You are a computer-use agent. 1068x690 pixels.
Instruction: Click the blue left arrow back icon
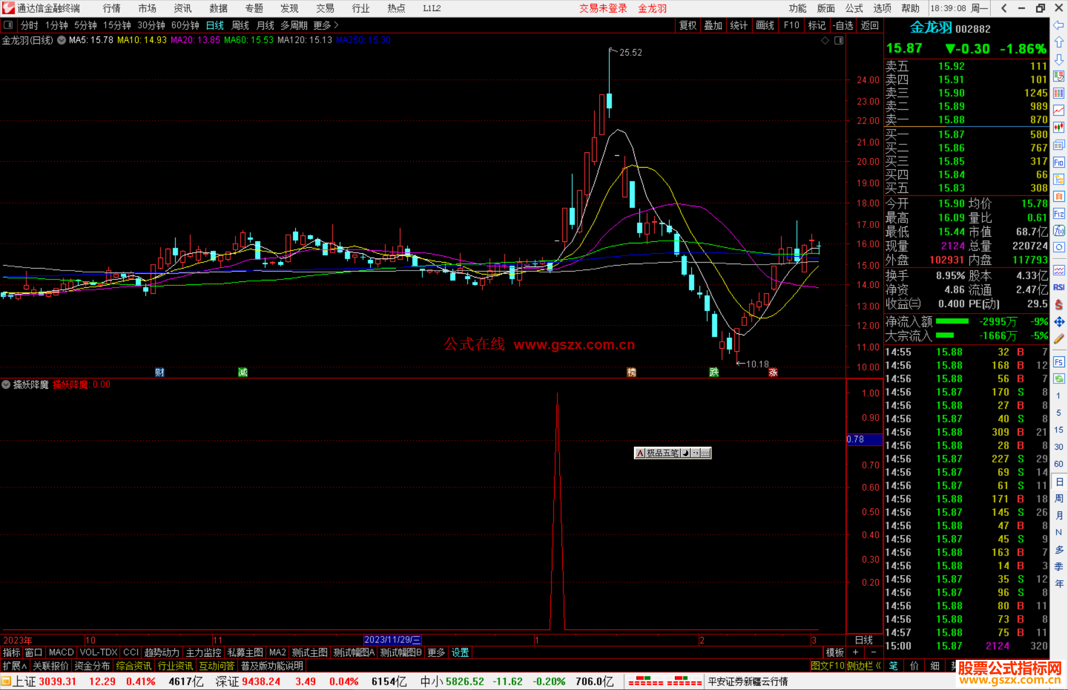click(1059, 25)
